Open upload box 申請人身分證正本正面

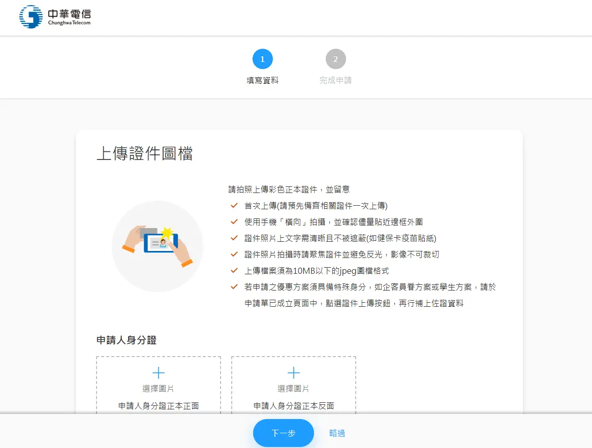[159, 385]
